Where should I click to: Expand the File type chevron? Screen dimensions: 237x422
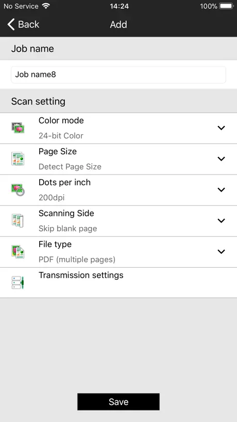click(x=221, y=252)
